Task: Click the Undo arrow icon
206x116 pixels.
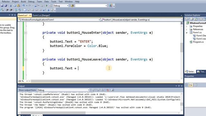Action: click(x=23, y=6)
